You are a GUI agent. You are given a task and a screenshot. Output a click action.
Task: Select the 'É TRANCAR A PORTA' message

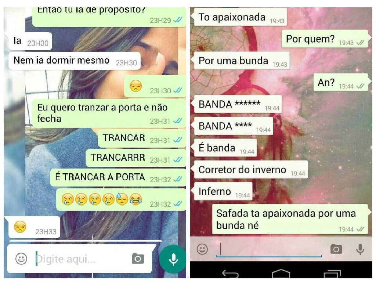click(x=118, y=178)
